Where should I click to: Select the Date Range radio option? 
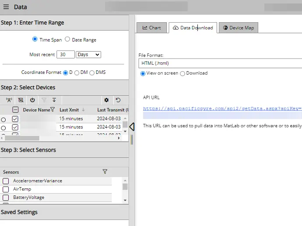click(68, 39)
